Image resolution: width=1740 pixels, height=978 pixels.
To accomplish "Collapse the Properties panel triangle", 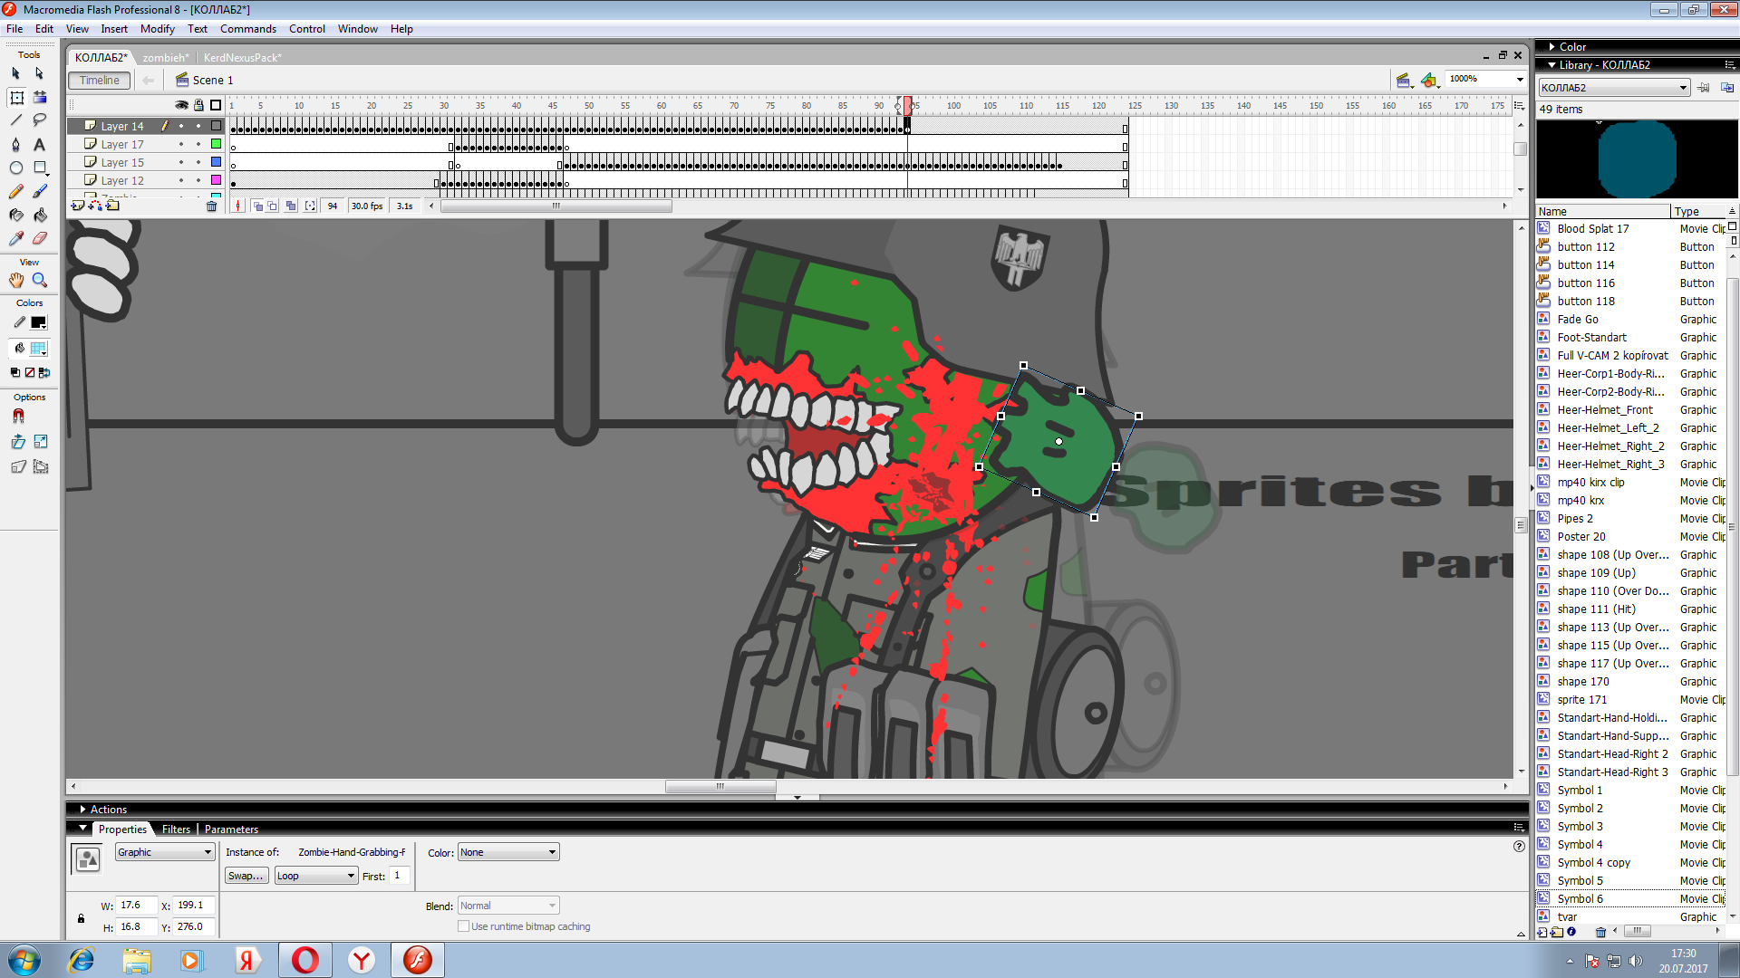I will [x=83, y=829].
